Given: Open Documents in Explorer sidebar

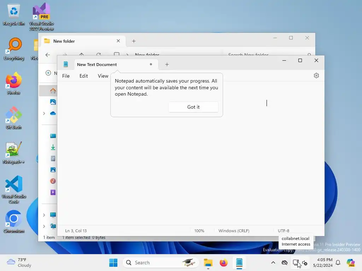Looking at the screenshot, I should click(53, 158).
